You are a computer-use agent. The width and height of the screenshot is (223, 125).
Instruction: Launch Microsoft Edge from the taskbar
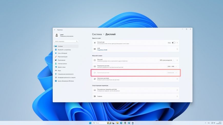click(121, 123)
